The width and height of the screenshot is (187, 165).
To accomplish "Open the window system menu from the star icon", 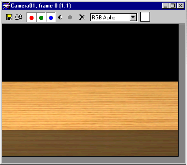I will click(6, 6).
